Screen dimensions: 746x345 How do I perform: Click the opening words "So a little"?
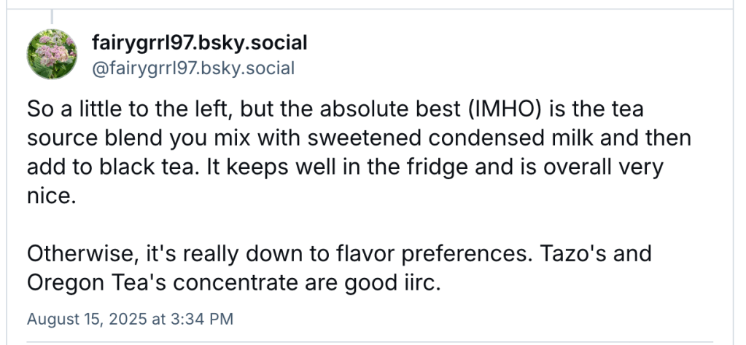pos(77,109)
